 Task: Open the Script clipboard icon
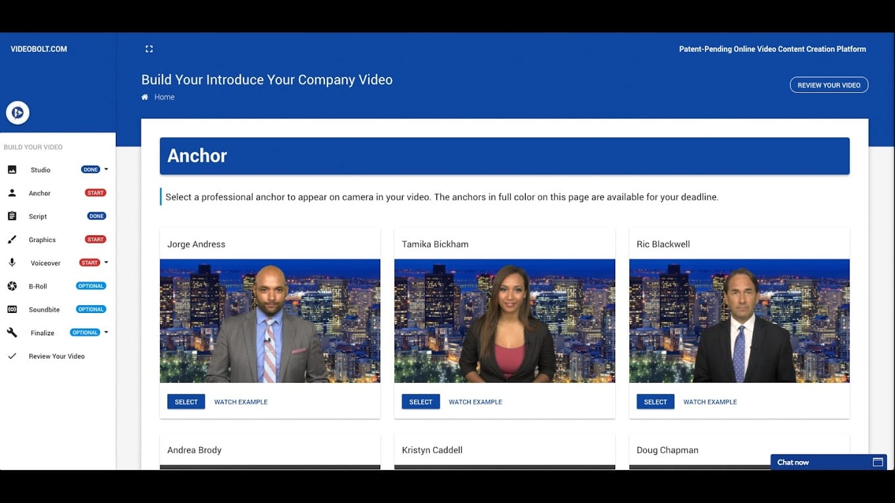[12, 216]
